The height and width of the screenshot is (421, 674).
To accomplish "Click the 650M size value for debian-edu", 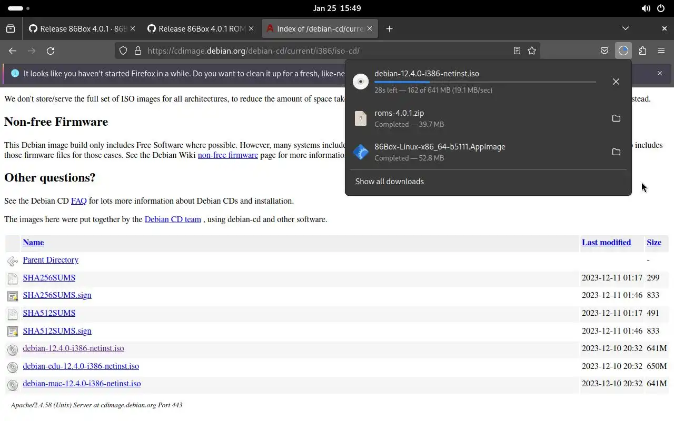I will (657, 366).
